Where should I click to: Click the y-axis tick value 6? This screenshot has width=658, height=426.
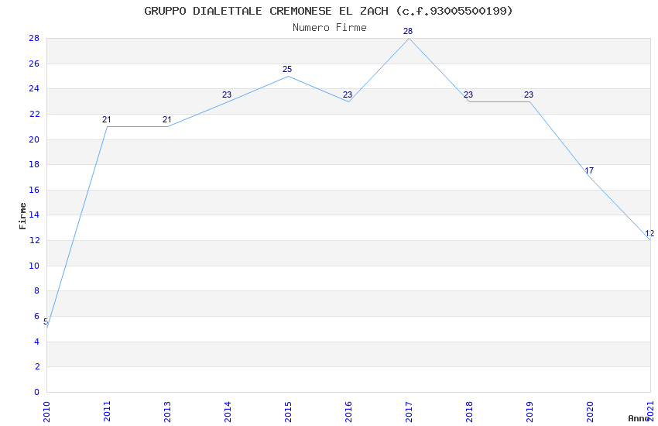37,316
